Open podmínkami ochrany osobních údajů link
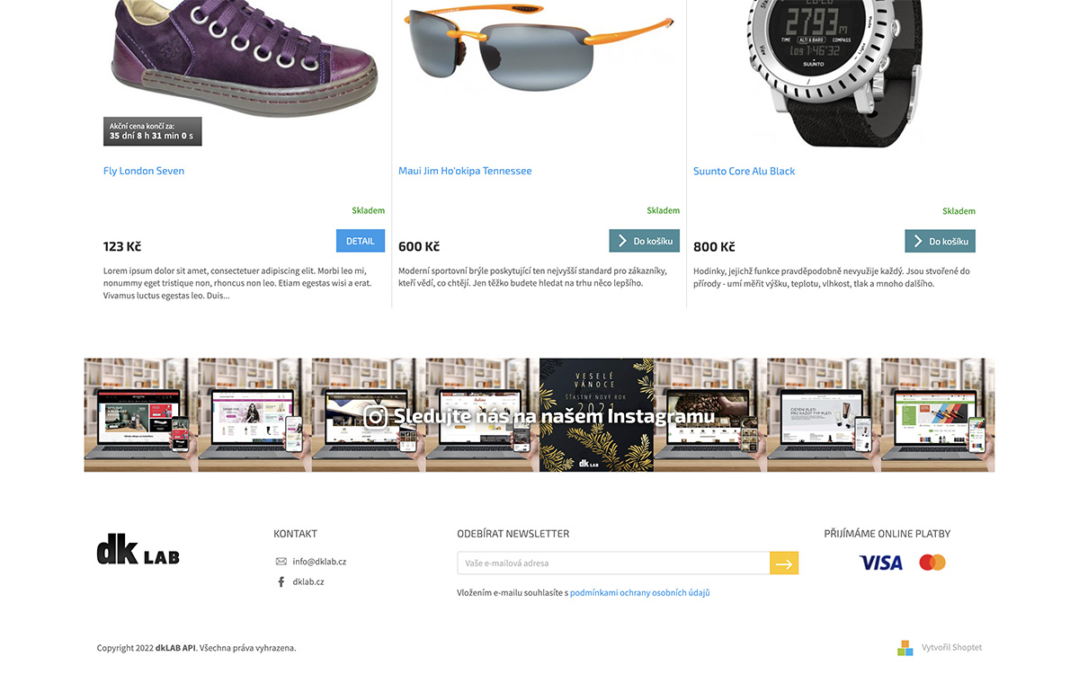 click(640, 593)
